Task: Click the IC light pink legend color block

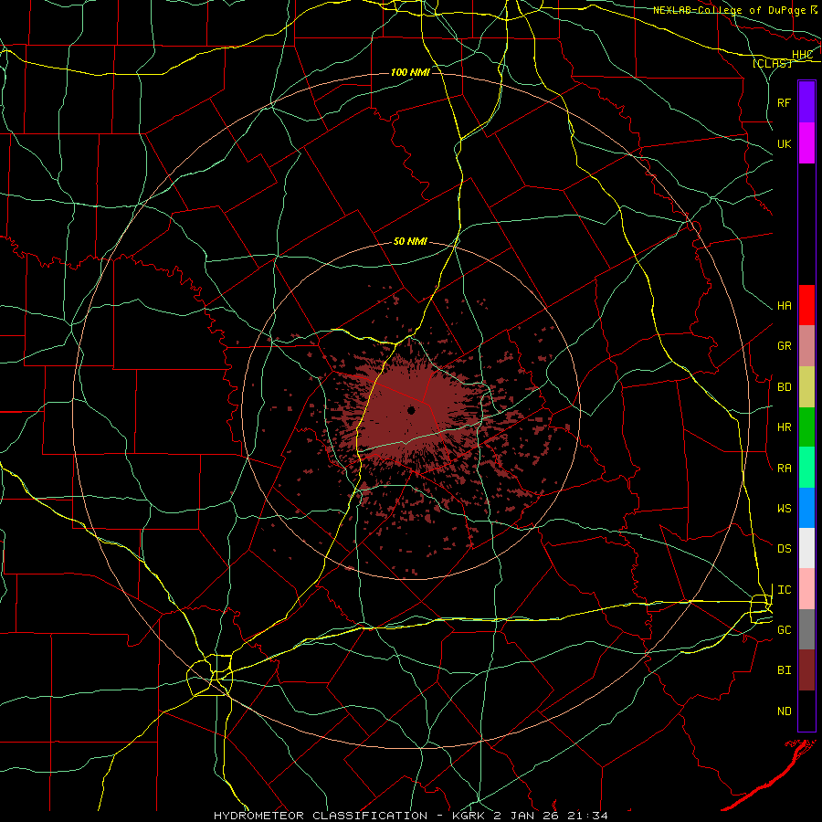Action: tap(806, 589)
